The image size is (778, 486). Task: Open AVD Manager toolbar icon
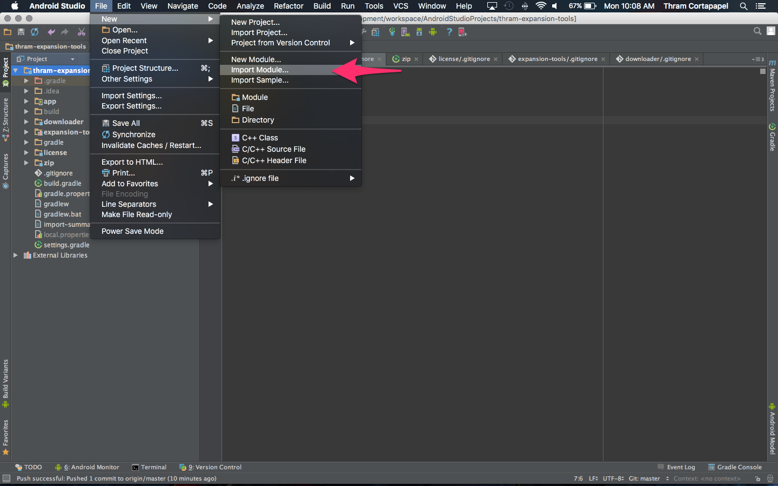pos(405,32)
